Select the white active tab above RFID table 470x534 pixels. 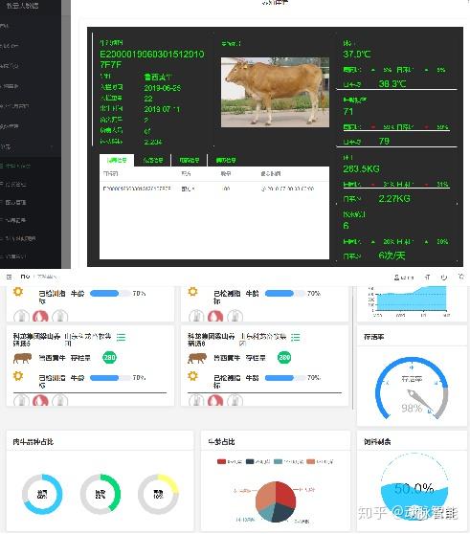click(117, 160)
